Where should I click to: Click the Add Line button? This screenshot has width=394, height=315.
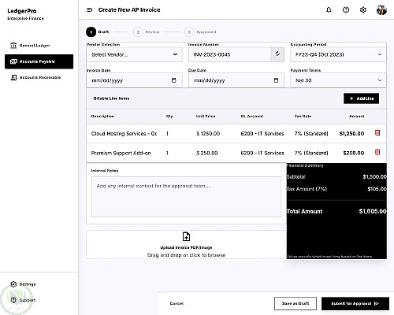pyautogui.click(x=361, y=98)
